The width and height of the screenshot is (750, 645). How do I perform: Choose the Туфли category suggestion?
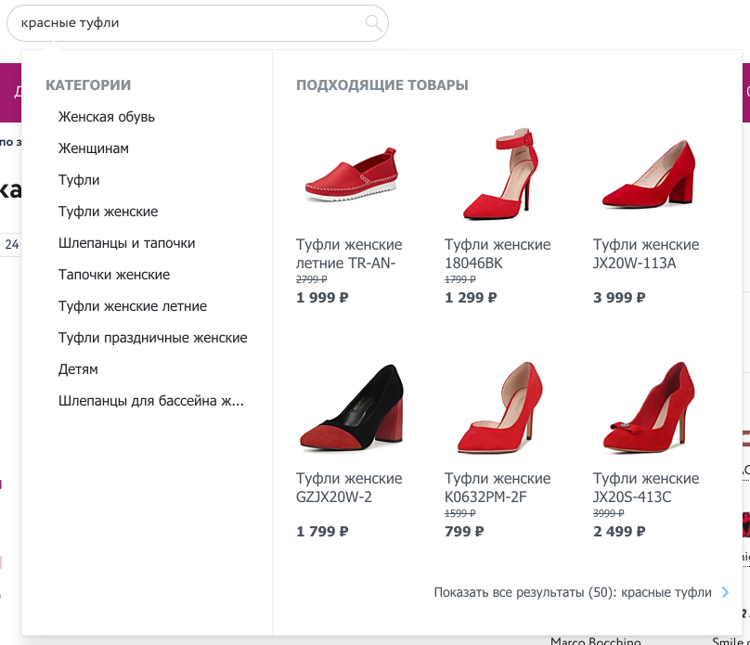coord(79,180)
